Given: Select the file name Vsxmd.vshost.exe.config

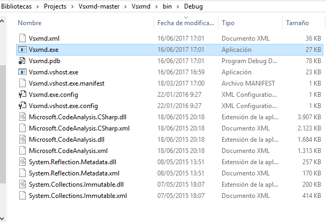Looking at the screenshot, I should (63, 106).
